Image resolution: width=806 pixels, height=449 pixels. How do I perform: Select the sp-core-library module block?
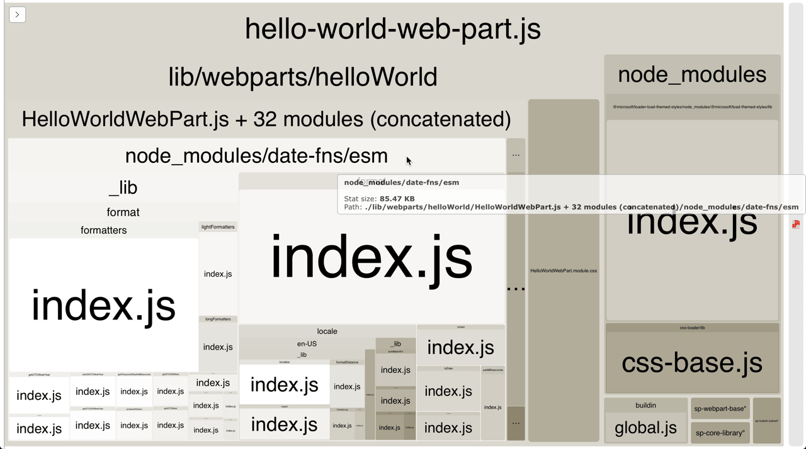coord(720,433)
